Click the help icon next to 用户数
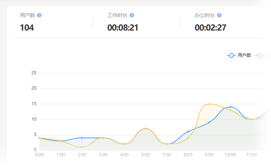Image resolution: width=271 pixels, height=166 pixels. point(39,15)
